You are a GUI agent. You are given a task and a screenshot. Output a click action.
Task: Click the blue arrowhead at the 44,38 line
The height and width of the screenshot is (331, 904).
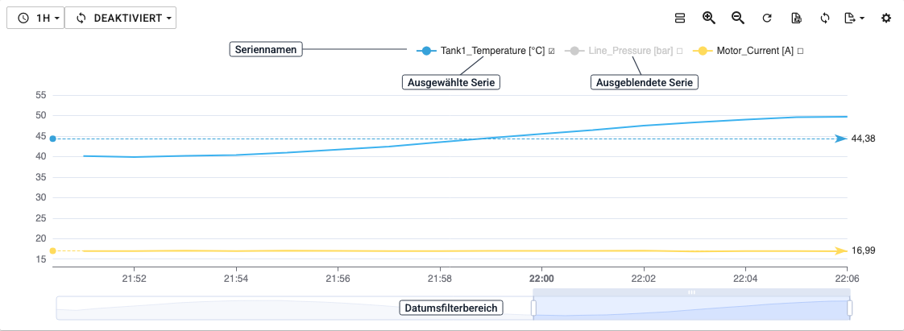pyautogui.click(x=842, y=139)
